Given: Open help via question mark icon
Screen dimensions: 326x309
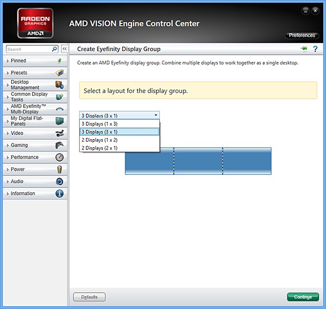Looking at the screenshot, I should pos(315,49).
